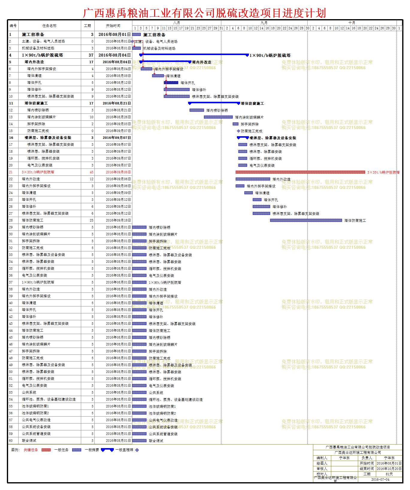Click the 塔体防腐施工 summary bar in row 11
The height and width of the screenshot is (490, 410).
pyautogui.click(x=214, y=103)
